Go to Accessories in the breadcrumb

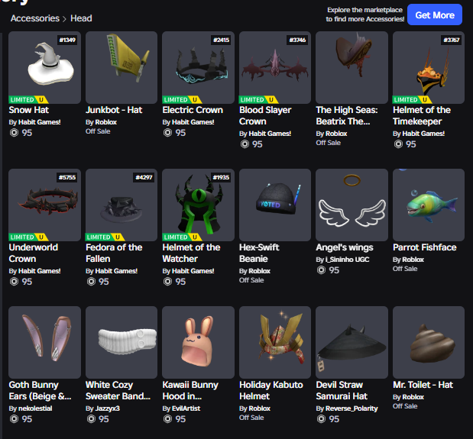pyautogui.click(x=35, y=18)
